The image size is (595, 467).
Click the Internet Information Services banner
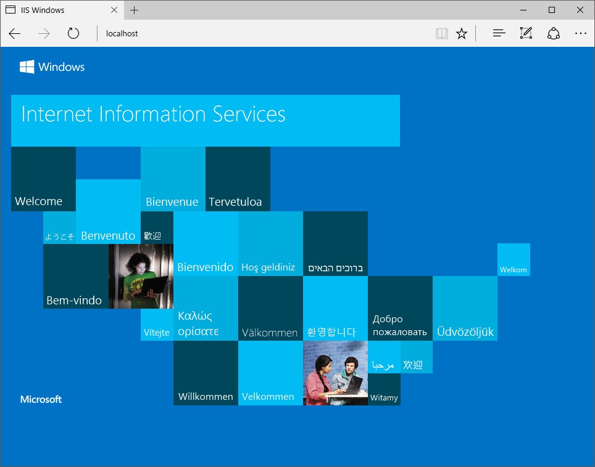[x=205, y=120]
